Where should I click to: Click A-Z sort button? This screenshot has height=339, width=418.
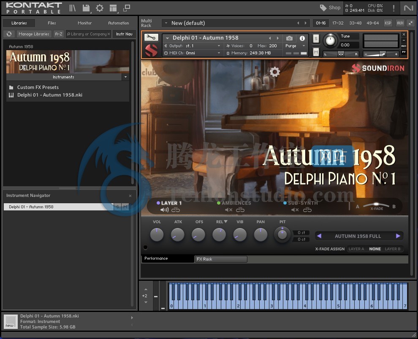(x=59, y=34)
